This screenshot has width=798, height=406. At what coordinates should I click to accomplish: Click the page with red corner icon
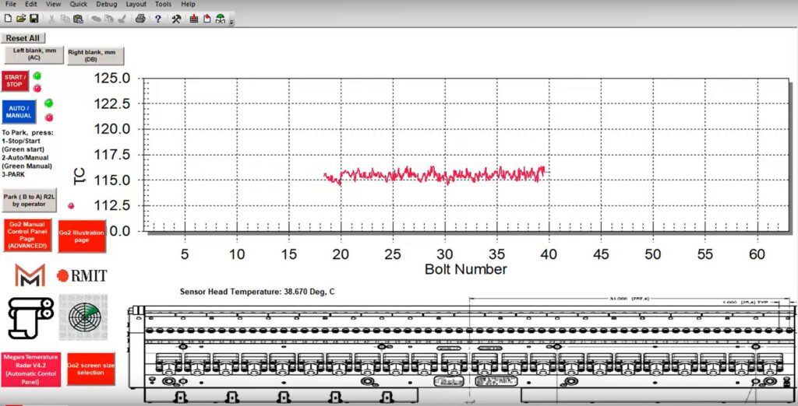pyautogui.click(x=207, y=19)
